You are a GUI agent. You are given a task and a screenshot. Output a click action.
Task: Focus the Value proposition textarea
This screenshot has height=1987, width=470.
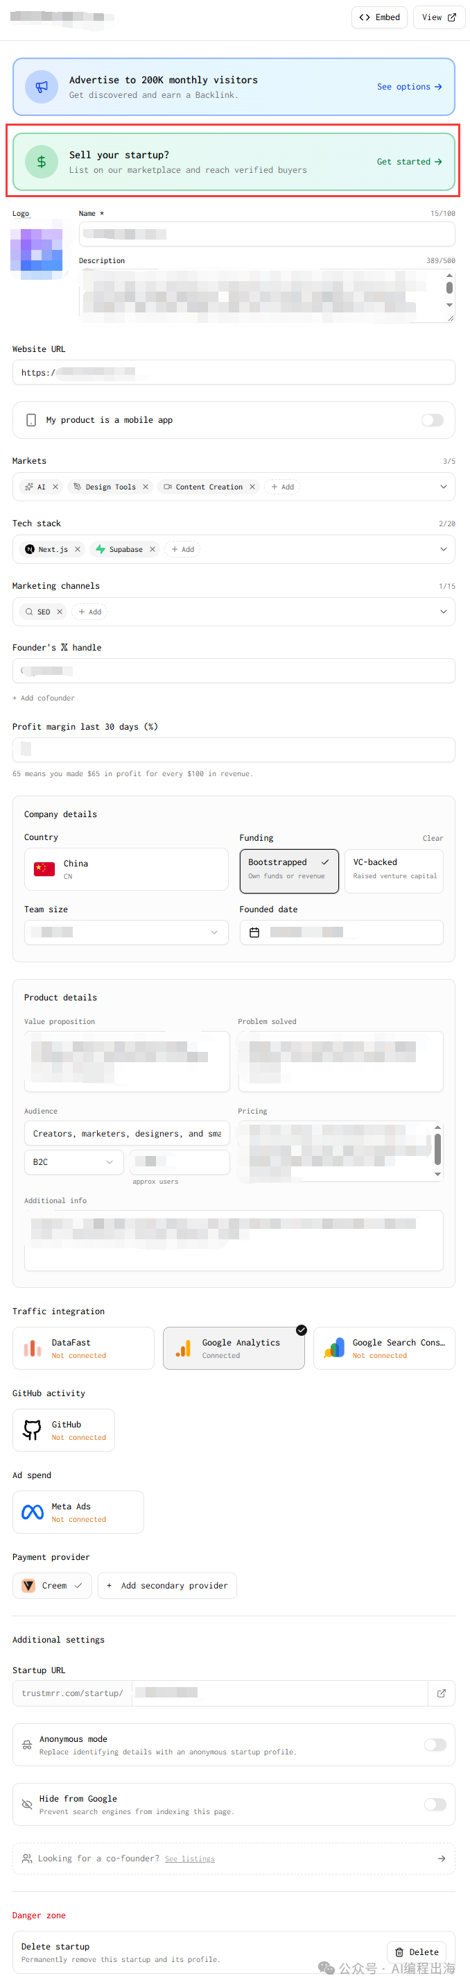click(x=127, y=1062)
